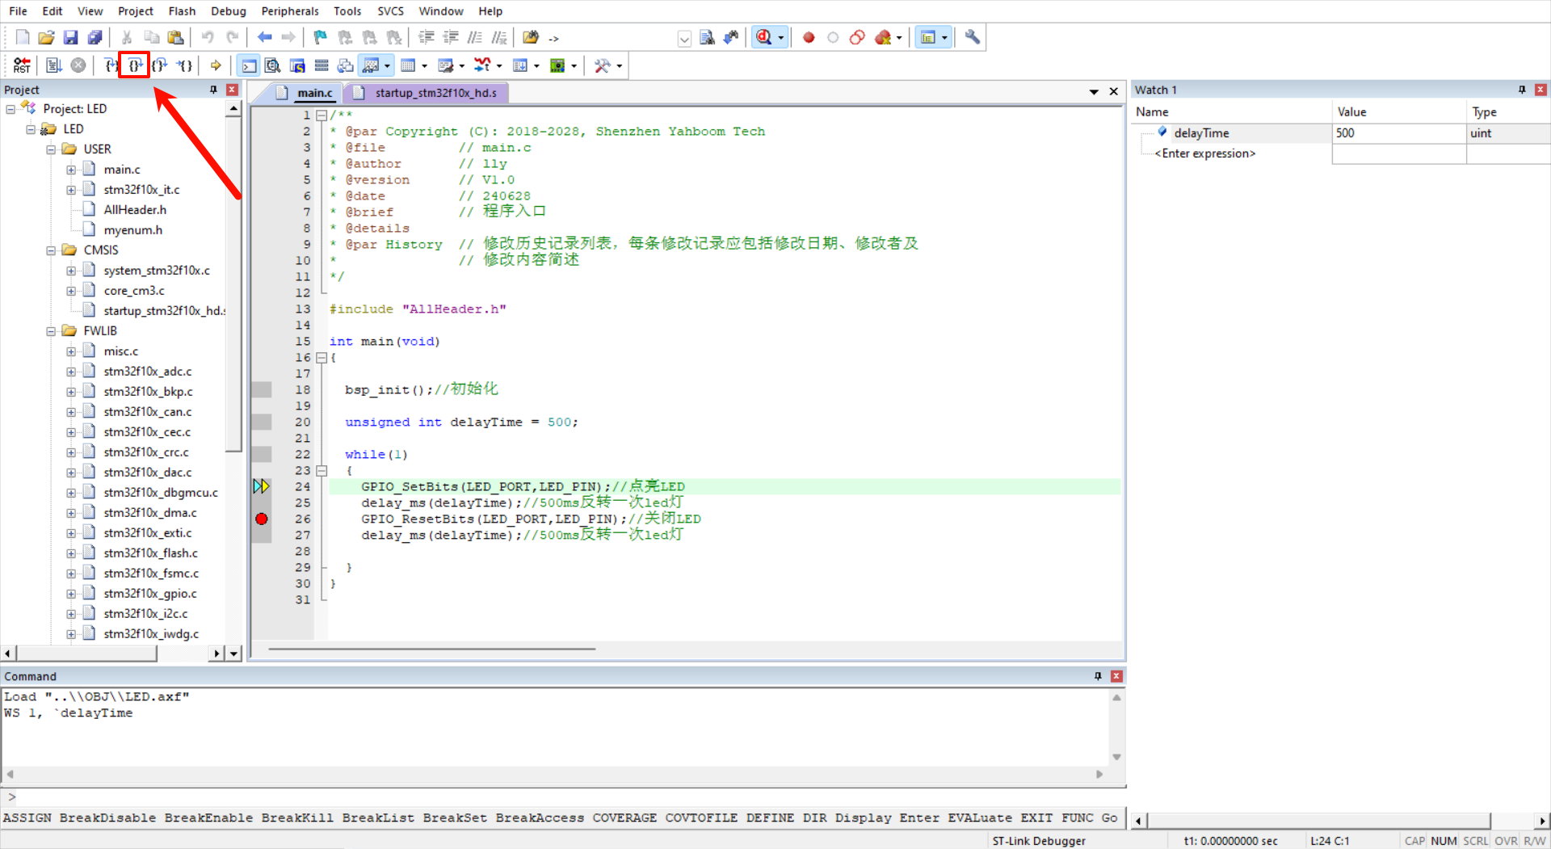Toggle auto-hide pin of Command panel

tap(1098, 676)
